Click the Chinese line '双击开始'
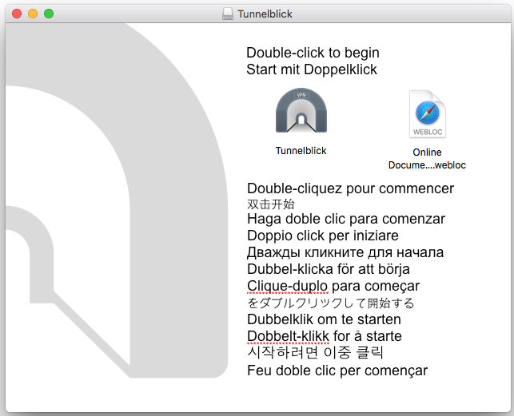Image resolution: width=514 pixels, height=416 pixels. pos(271,204)
